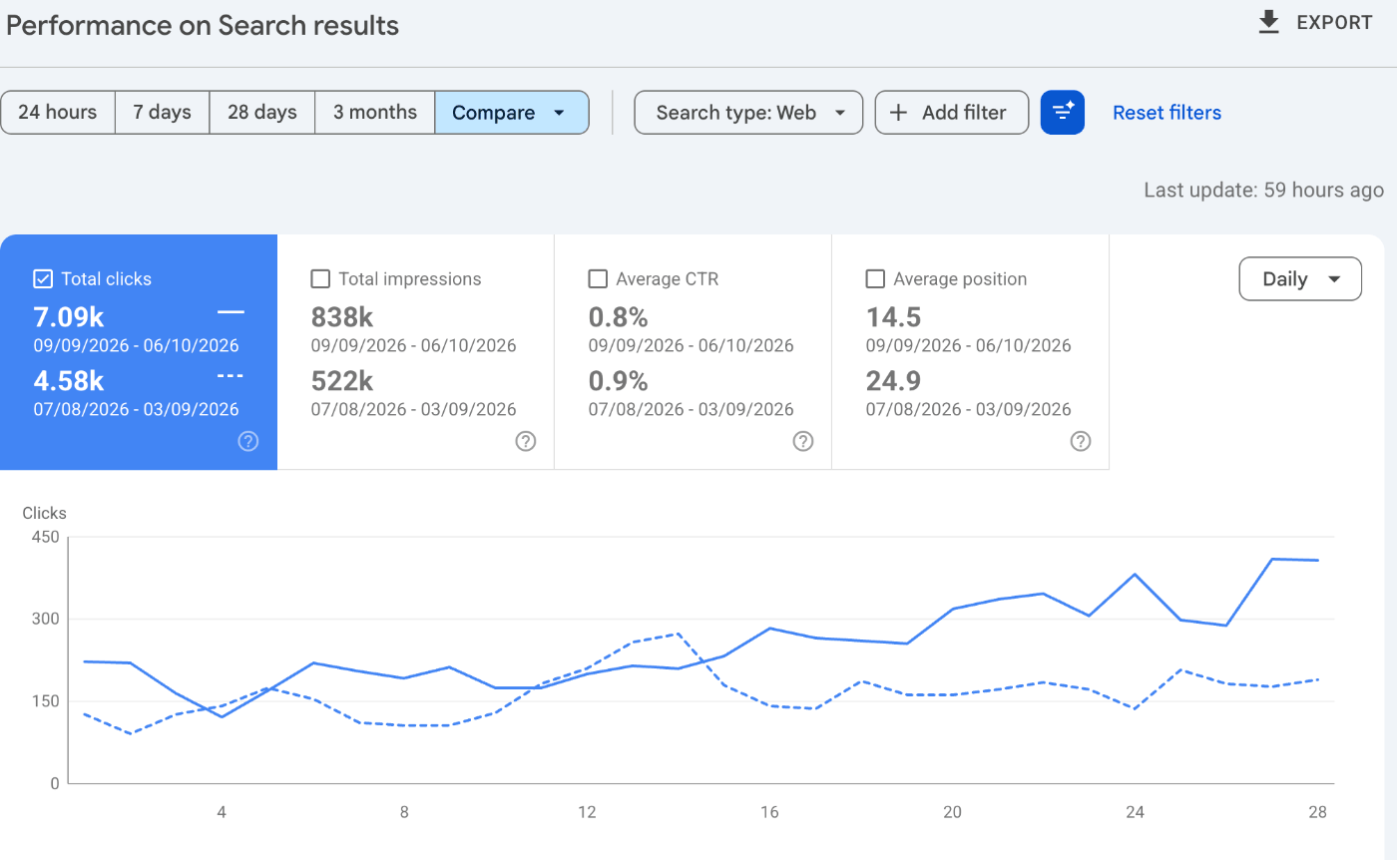Enable the Average CTR checkbox
Screen dimensions: 1397x860
tap(598, 278)
